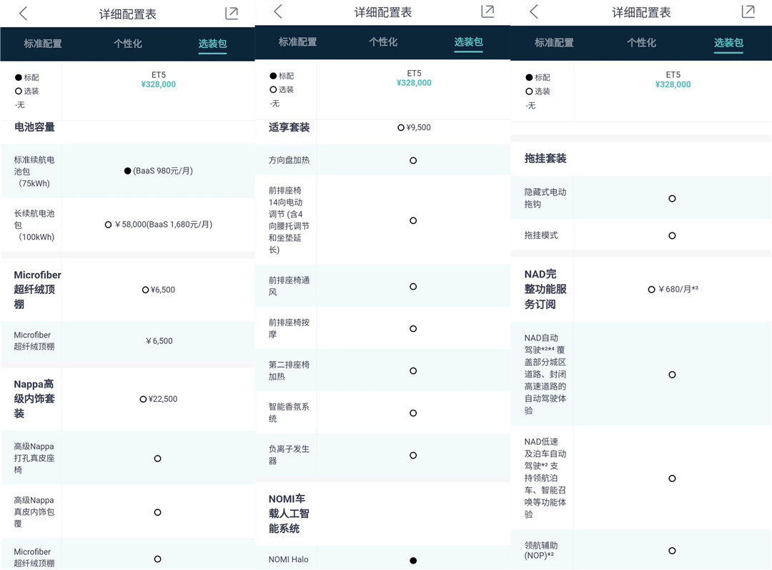Screen dimensions: 772x570
Task: Go back using the right panel's arrow
Action: [x=533, y=11]
